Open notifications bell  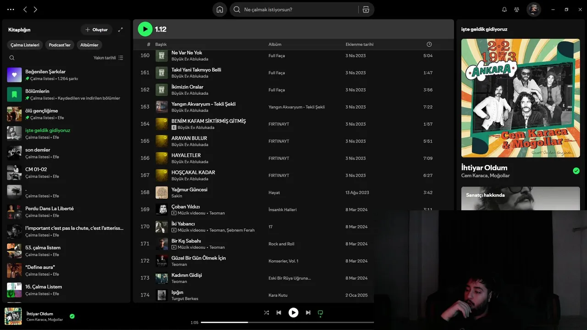tap(504, 9)
